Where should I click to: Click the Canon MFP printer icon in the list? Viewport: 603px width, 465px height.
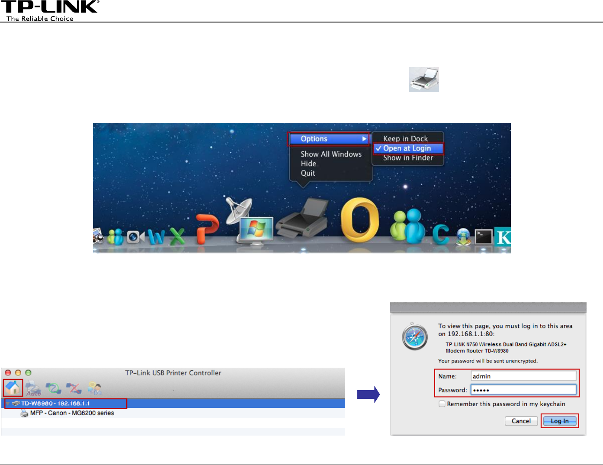pyautogui.click(x=24, y=414)
